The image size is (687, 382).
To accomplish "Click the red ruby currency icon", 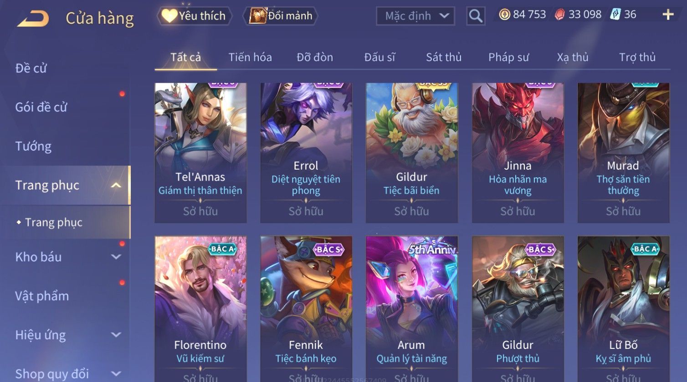I will click(559, 15).
